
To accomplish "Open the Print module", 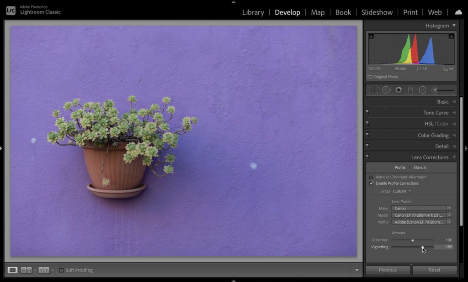I will pyautogui.click(x=410, y=12).
